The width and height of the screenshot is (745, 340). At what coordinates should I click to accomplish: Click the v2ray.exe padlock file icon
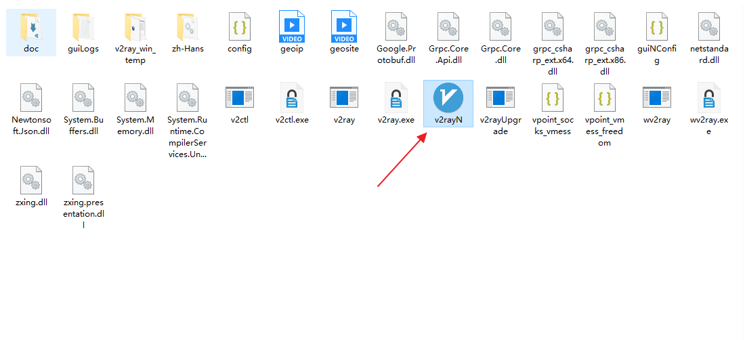point(396,98)
